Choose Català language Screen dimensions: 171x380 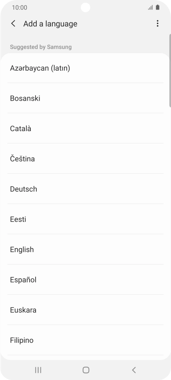[85, 128]
